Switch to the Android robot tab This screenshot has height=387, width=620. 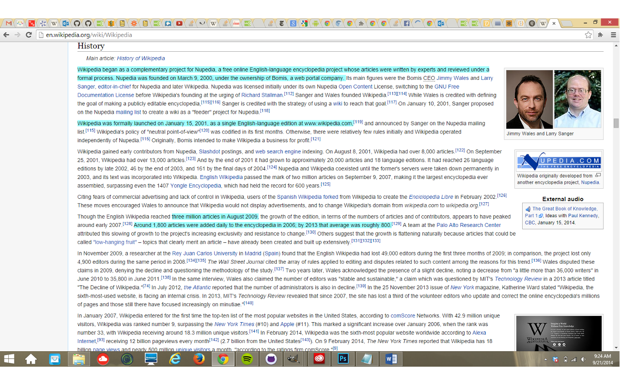pyautogui.click(x=315, y=23)
